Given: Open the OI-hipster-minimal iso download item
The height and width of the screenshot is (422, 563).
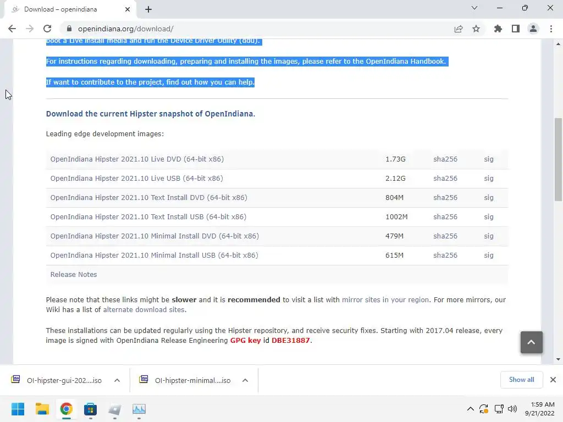Looking at the screenshot, I should point(186,380).
